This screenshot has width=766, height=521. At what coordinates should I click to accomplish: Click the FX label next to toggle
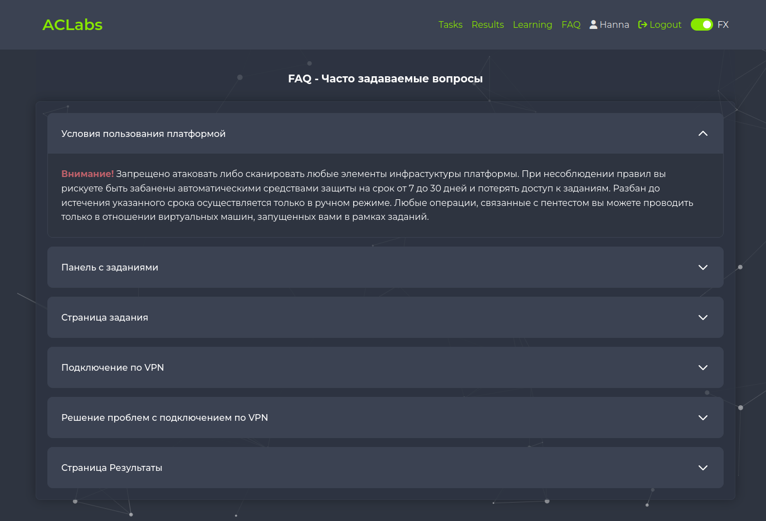point(723,25)
